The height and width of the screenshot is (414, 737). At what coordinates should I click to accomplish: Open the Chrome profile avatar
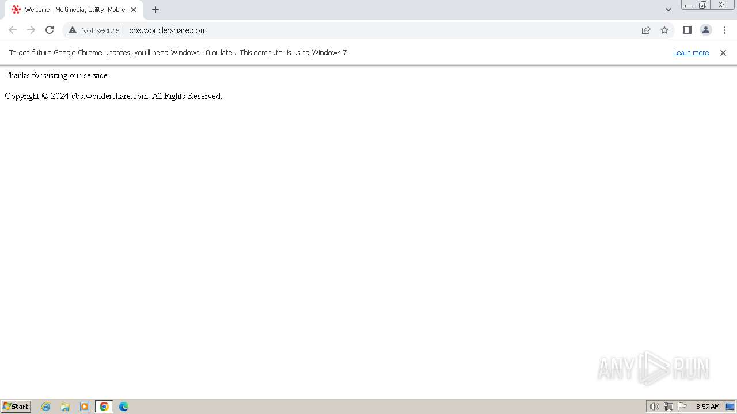click(x=706, y=30)
